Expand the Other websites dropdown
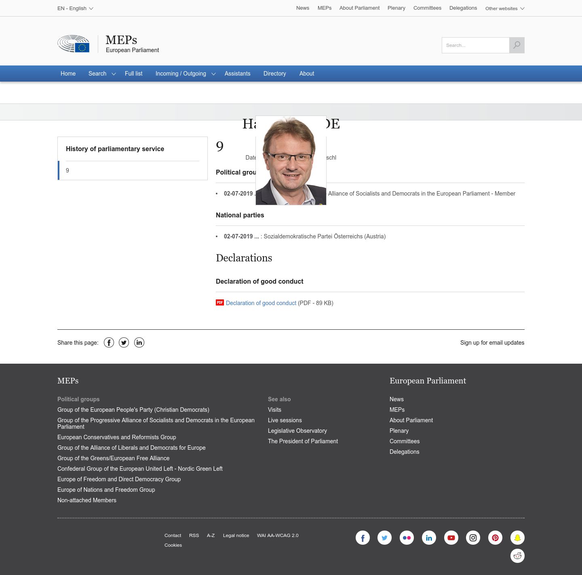Screen dimensions: 582x575 click(x=505, y=8)
